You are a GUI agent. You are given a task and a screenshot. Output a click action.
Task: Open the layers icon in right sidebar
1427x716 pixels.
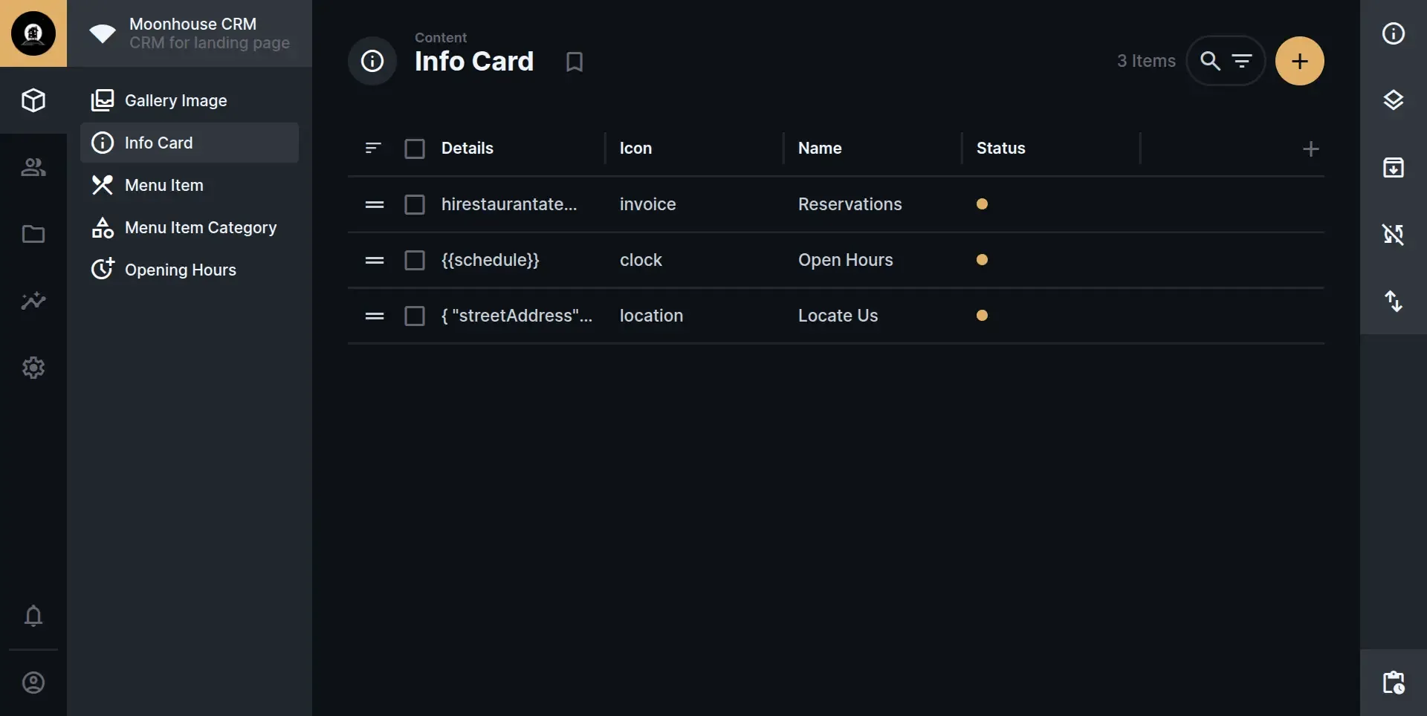(1393, 100)
